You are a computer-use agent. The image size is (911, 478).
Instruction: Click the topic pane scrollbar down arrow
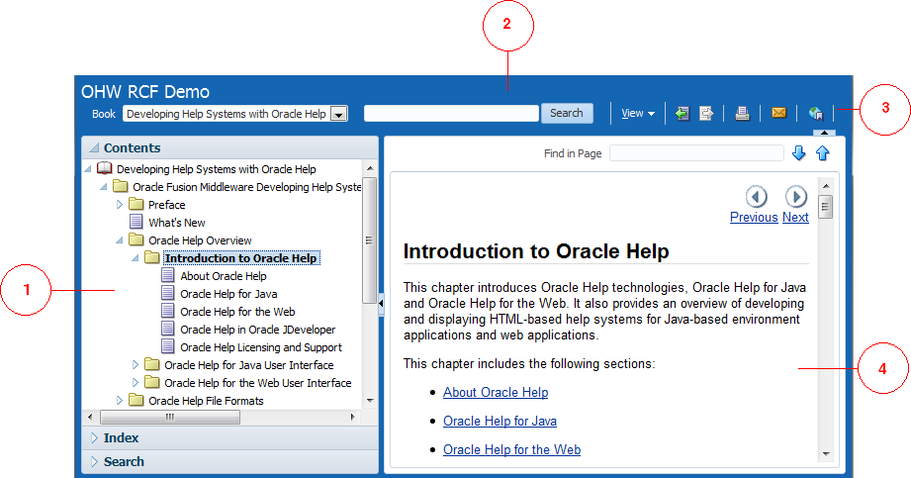(826, 454)
